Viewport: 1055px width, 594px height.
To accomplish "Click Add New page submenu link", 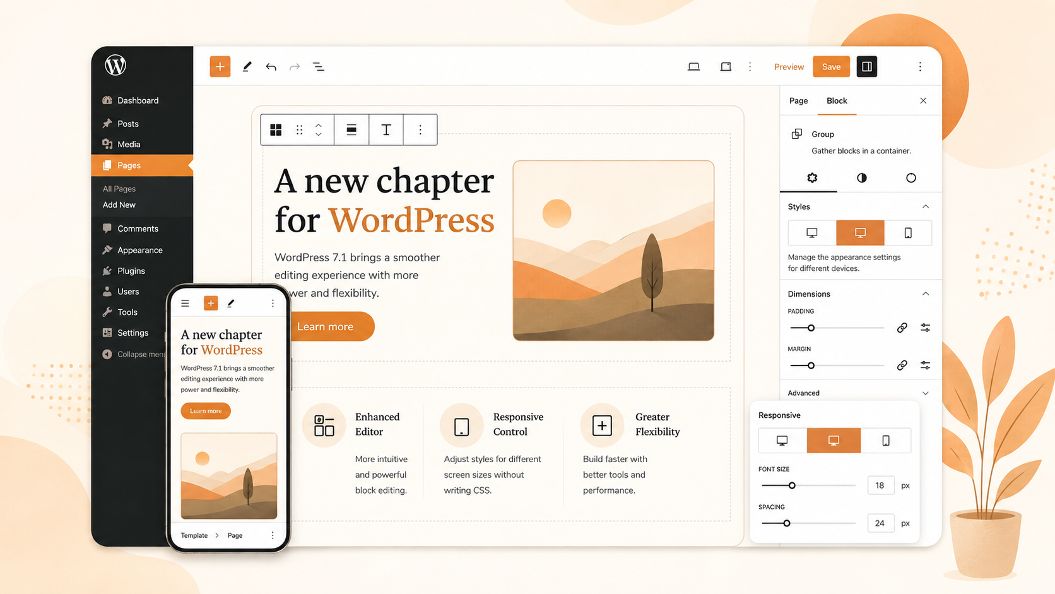I will pyautogui.click(x=119, y=205).
